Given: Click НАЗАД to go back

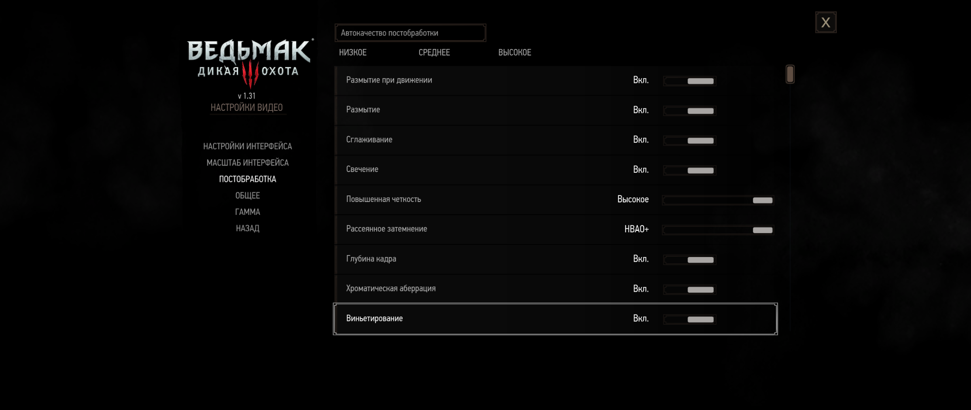Looking at the screenshot, I should pos(248,228).
